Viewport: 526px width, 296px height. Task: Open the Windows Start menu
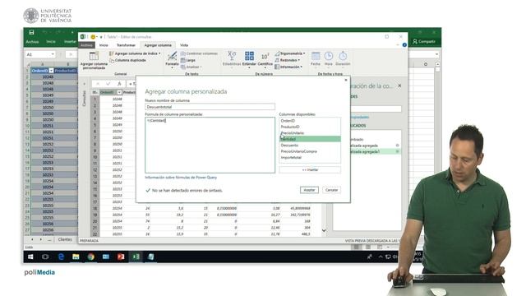coord(30,257)
